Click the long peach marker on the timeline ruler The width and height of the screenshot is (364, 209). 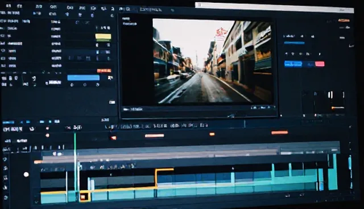[x=154, y=136]
